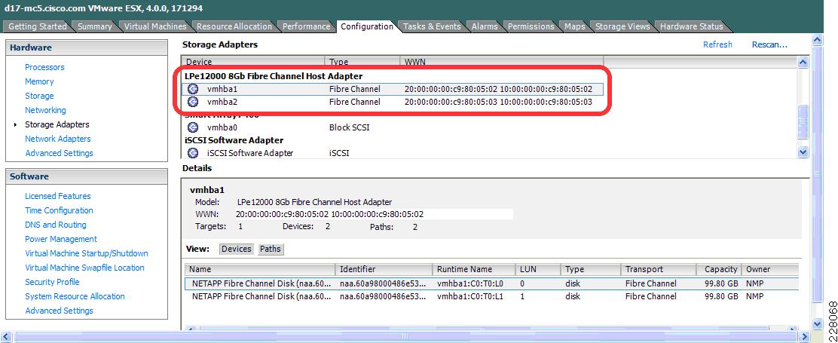Sort devices by Name column
This screenshot has height=343, width=838.
pos(260,269)
